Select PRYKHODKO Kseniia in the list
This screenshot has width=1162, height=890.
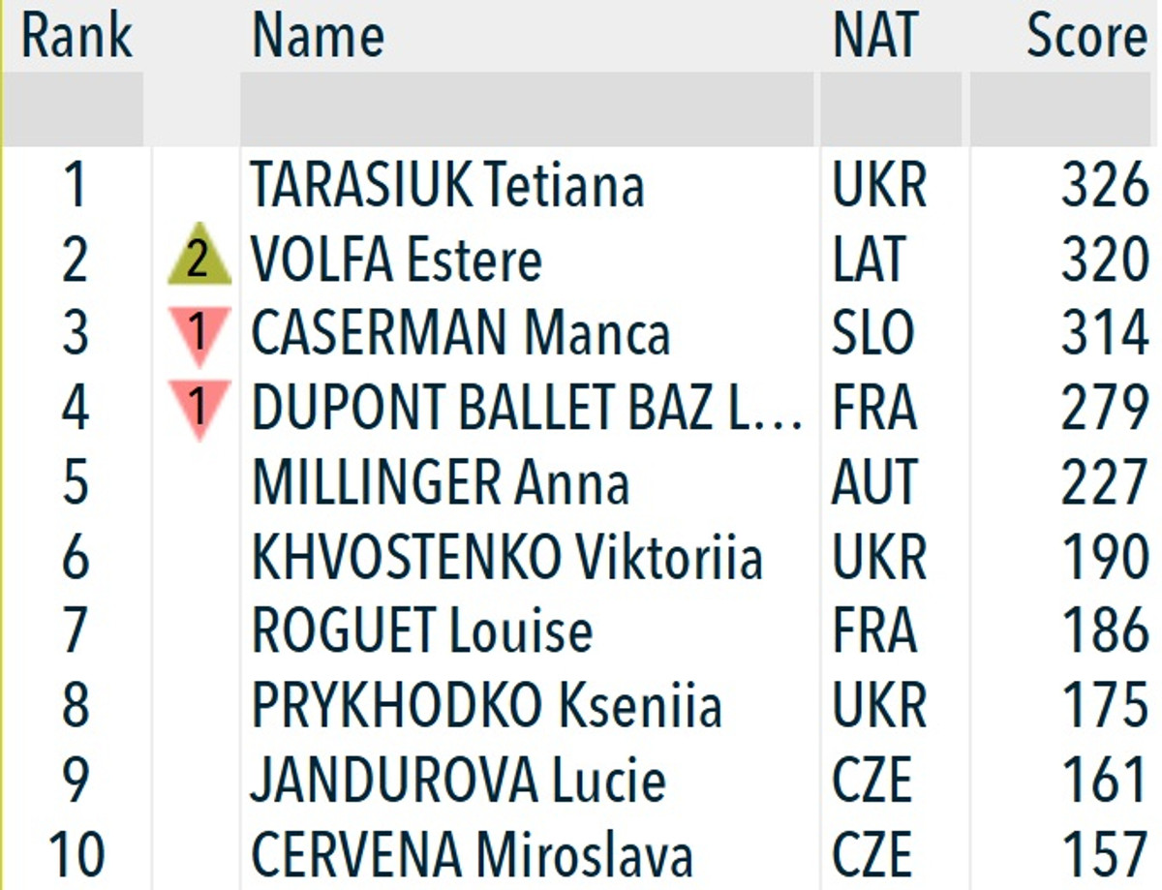[x=486, y=705]
